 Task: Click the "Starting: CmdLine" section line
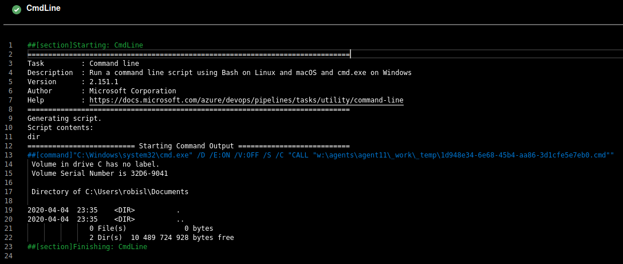click(85, 45)
